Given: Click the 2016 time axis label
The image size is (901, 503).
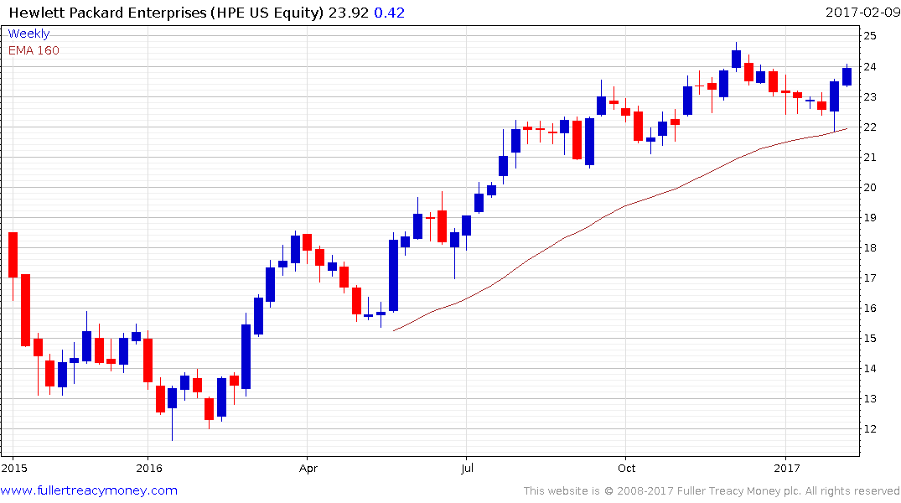Looking at the screenshot, I should [149, 468].
